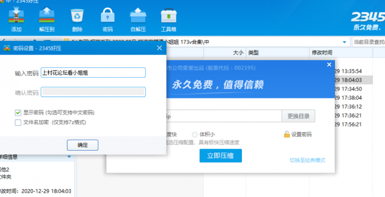This screenshot has width=385, height=197.
Task: Click the 确定 button in password dialog
Action: 82,145
